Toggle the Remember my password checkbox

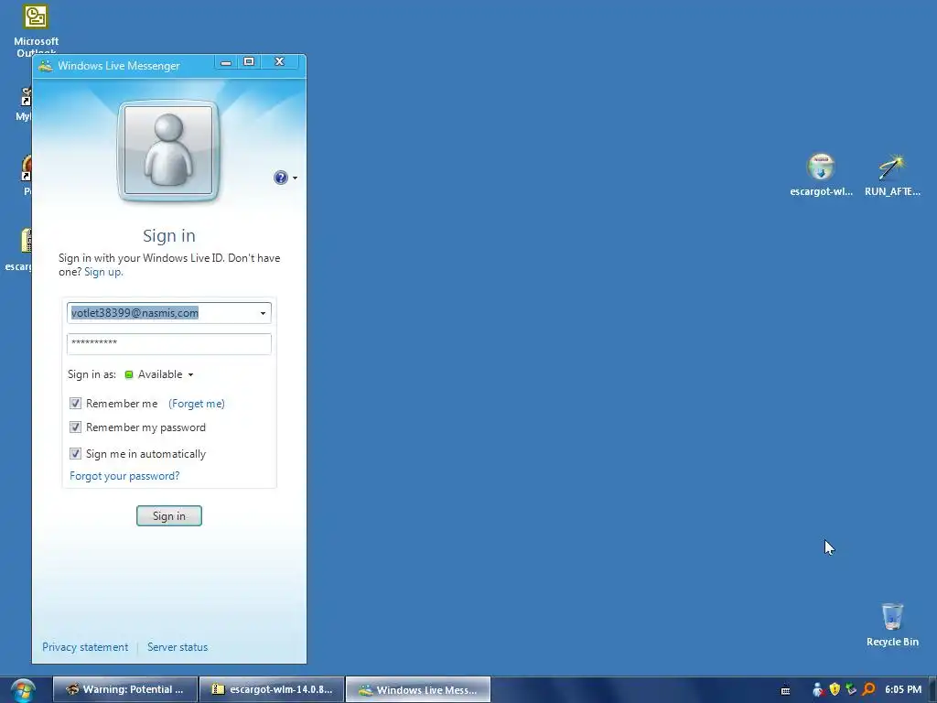click(75, 427)
